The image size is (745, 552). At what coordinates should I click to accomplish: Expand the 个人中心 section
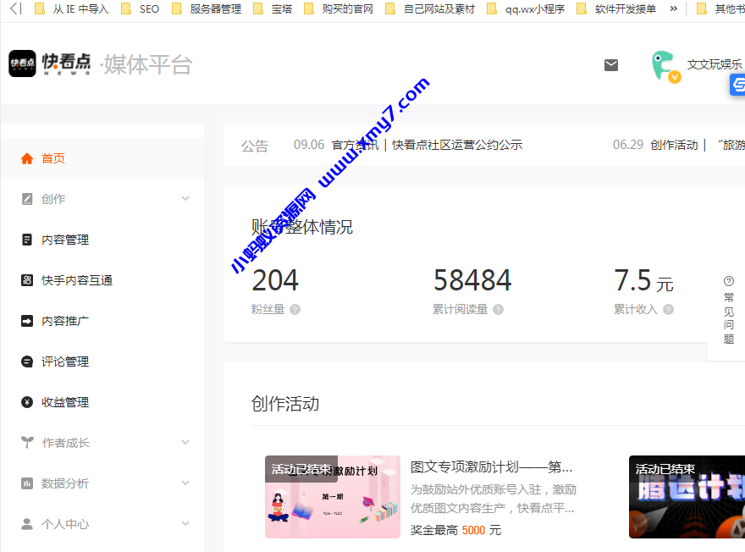[185, 523]
